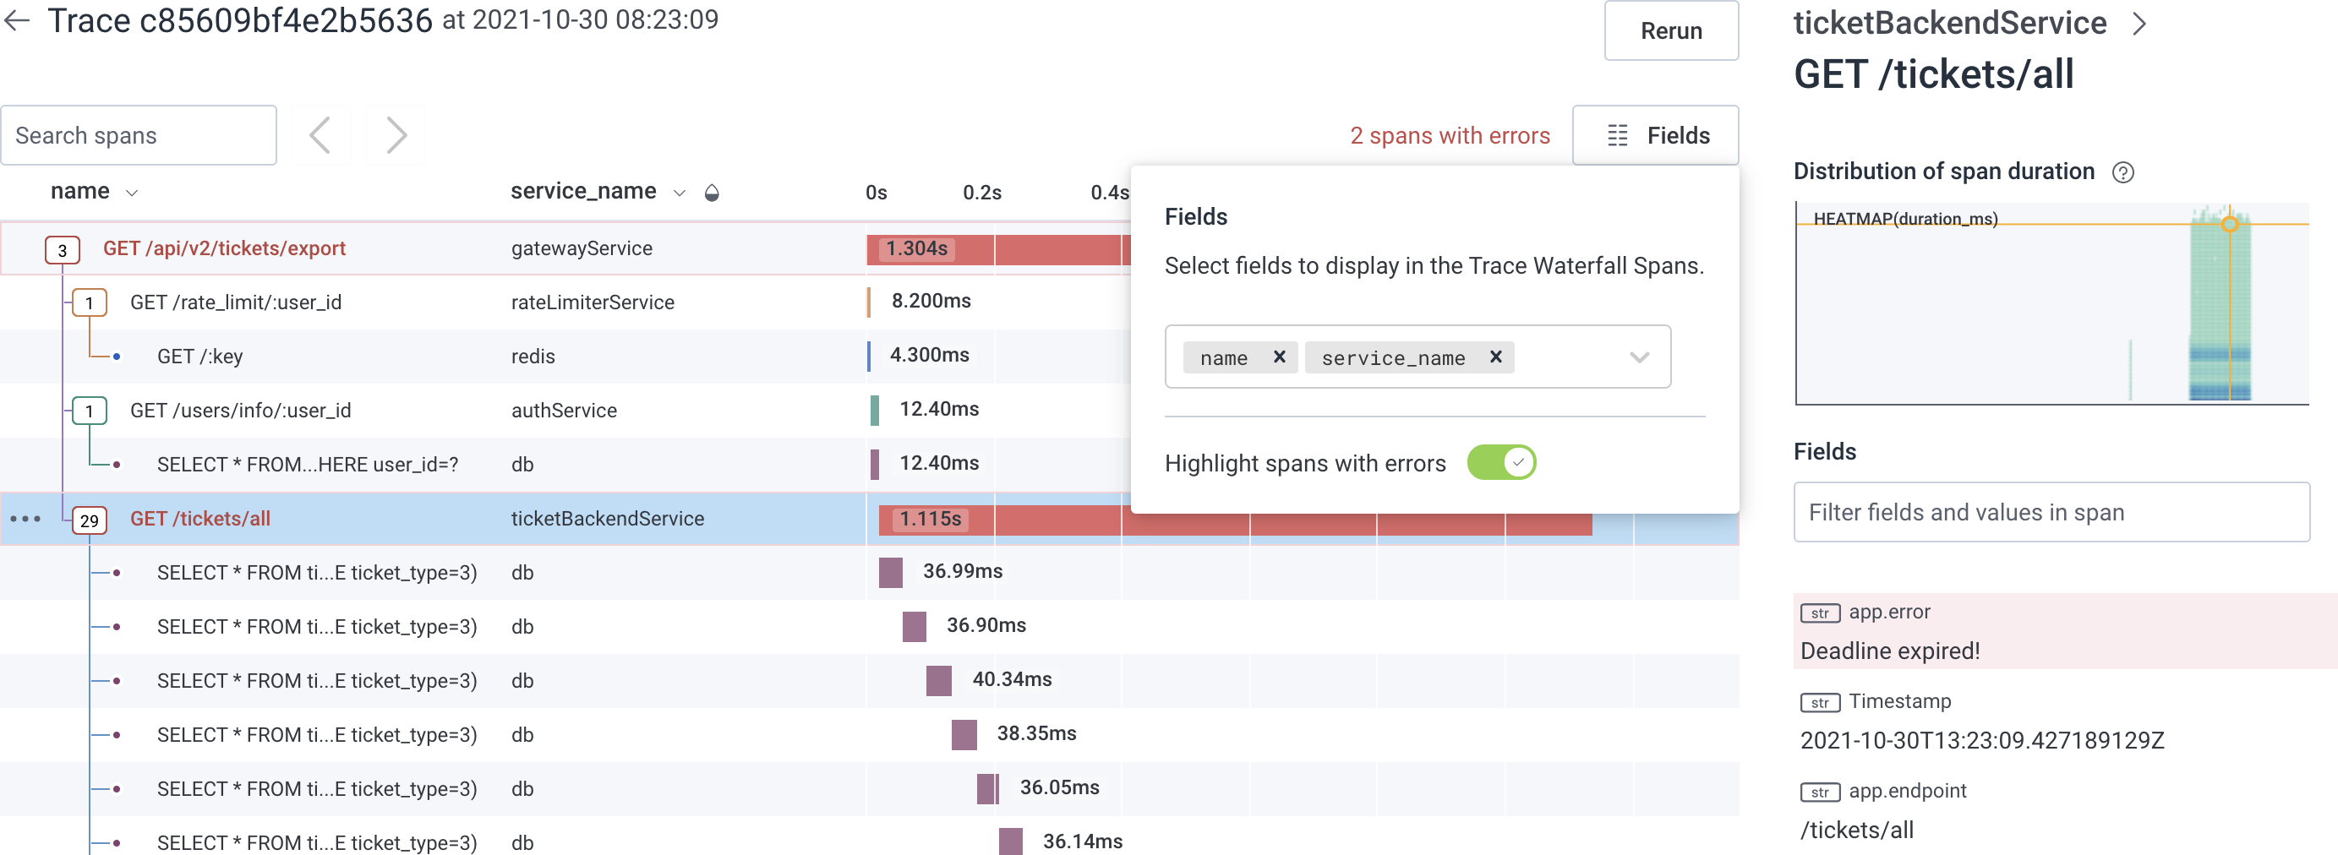The width and height of the screenshot is (2338, 855).
Task: Collapse the 3 child spans of GET /api/v2/tickets/export
Action: [61, 249]
